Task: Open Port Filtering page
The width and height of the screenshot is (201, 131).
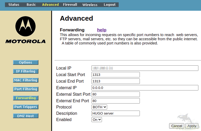Action: (x=26, y=89)
